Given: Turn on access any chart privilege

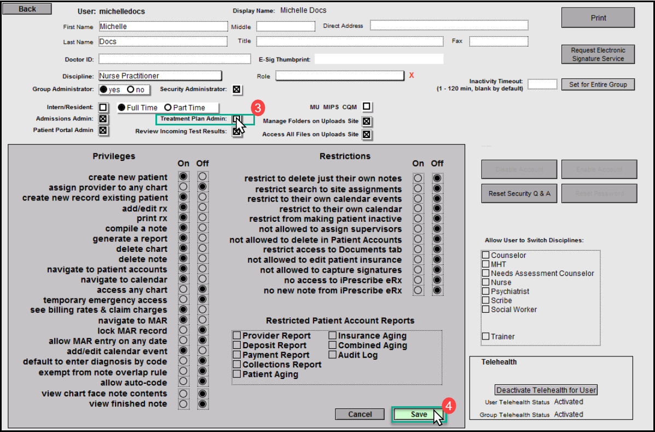Looking at the screenshot, I should pos(183,290).
